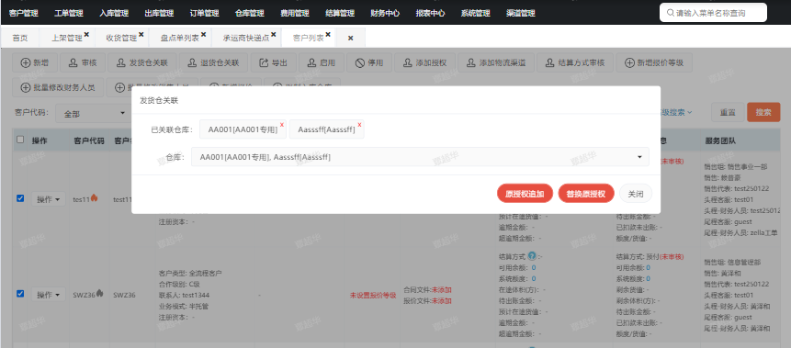Open the 报表中心 menu

[x=430, y=13]
